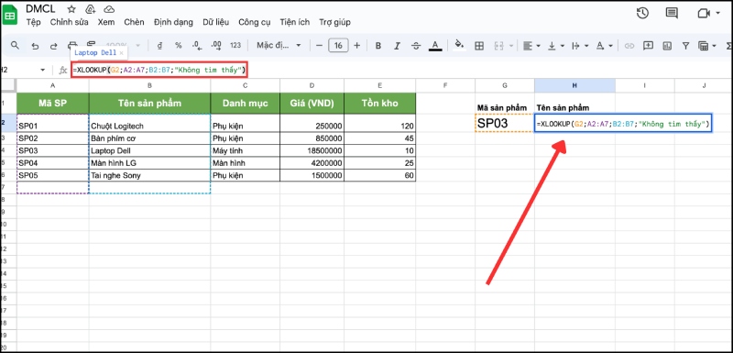Open horizontal align dropdown
733x353 pixels.
pyautogui.click(x=531, y=45)
